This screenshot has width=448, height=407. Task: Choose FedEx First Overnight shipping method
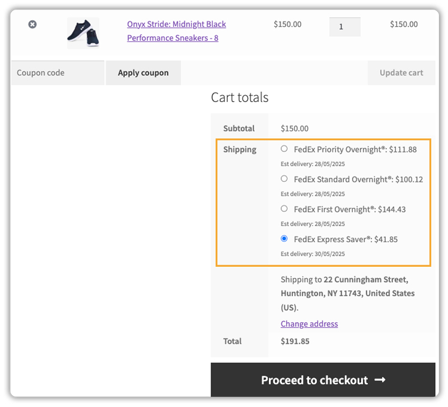(284, 208)
